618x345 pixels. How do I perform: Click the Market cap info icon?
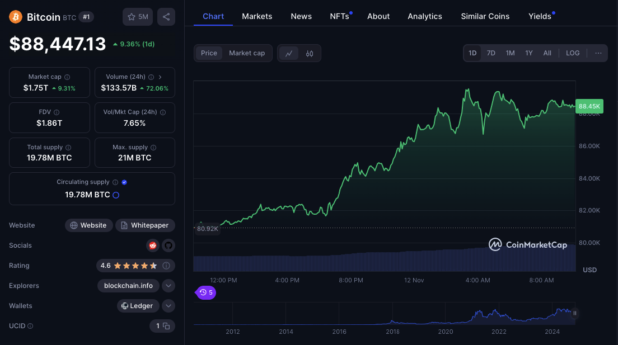tap(67, 77)
